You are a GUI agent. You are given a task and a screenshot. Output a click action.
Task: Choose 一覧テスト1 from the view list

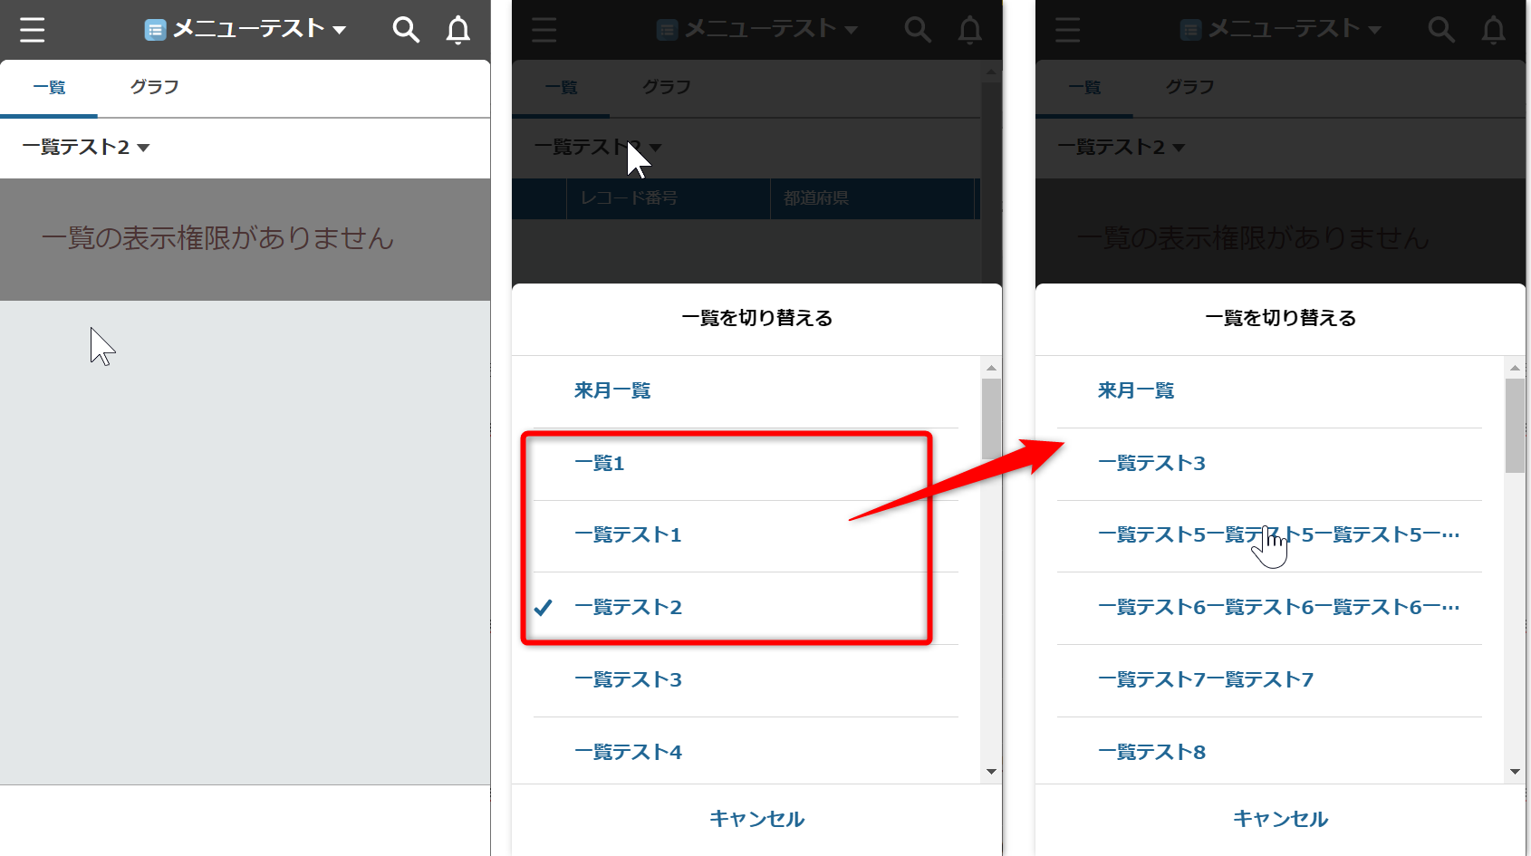pyautogui.click(x=628, y=535)
